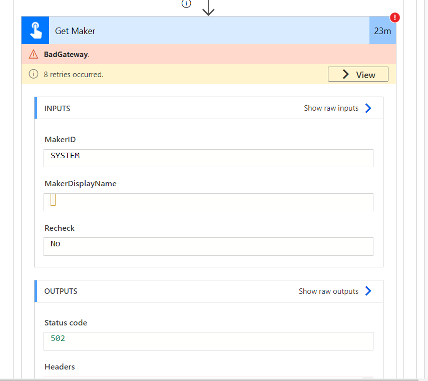
Task: Click the Show raw inputs chevron icon
Action: [x=368, y=108]
